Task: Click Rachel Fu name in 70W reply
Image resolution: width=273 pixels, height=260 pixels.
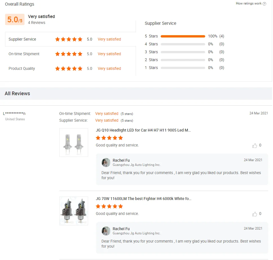Action: (x=121, y=229)
